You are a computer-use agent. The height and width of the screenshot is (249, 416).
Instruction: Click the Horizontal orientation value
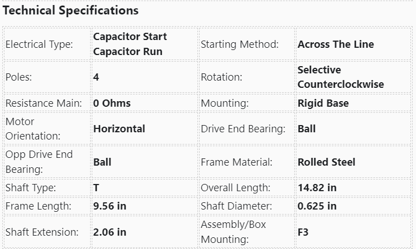(119, 129)
